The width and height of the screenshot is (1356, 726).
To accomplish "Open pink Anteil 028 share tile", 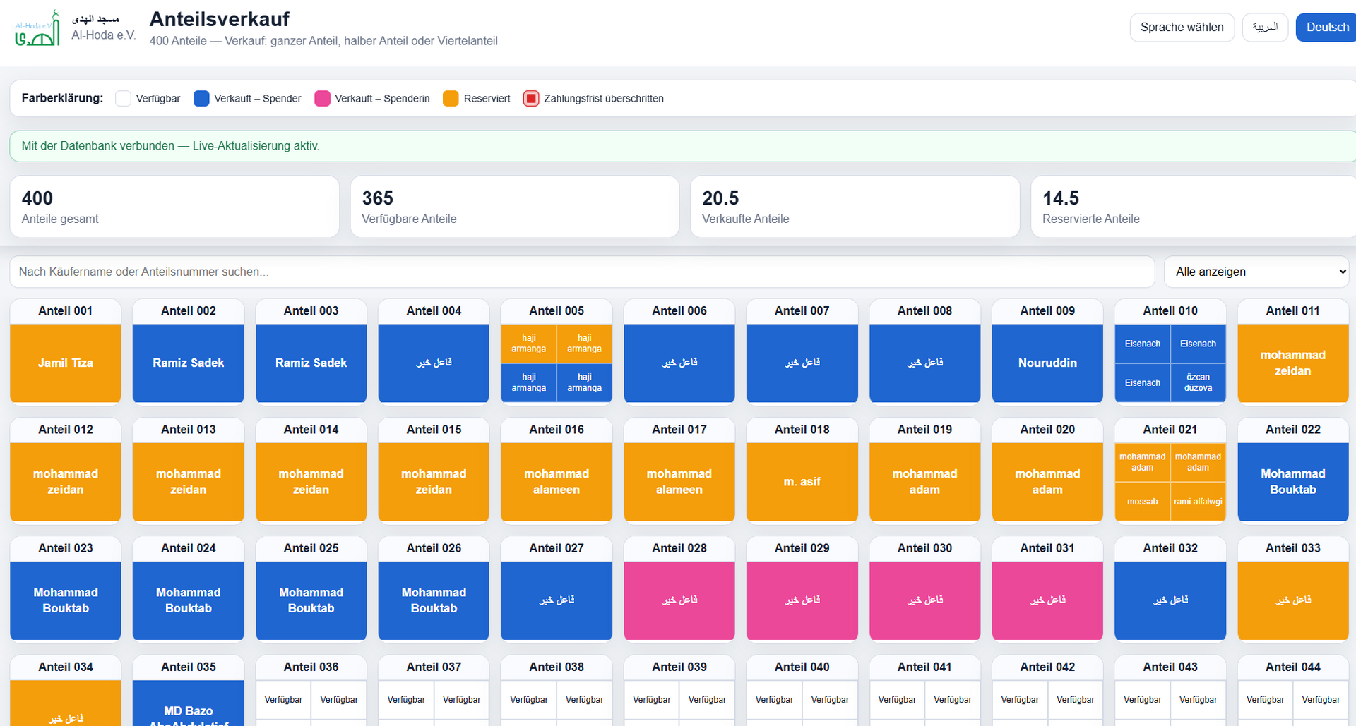I will tap(679, 600).
